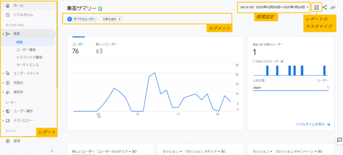The height and width of the screenshot is (155, 343).
Task: Collapse the 集客 section arrow
Action: coord(3,34)
